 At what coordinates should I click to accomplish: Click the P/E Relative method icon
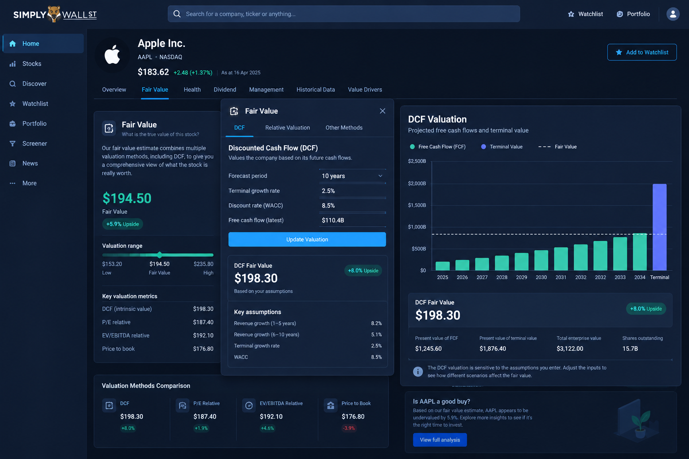point(182,406)
